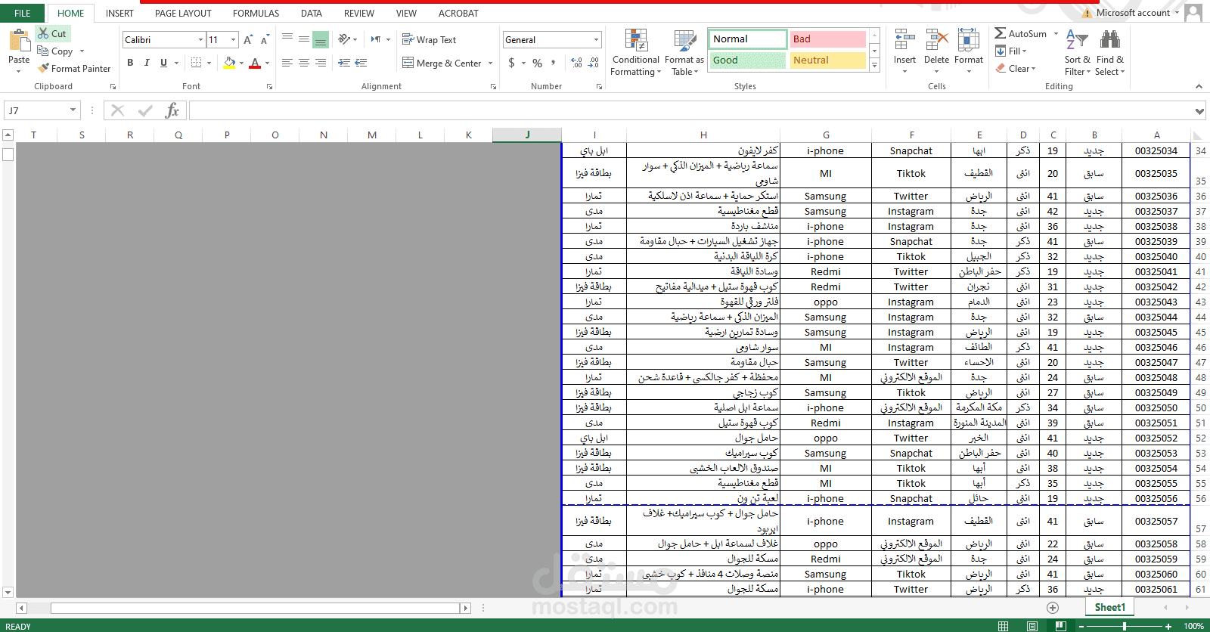The image size is (1210, 632).
Task: Toggle Underline formatting
Action: point(163,63)
